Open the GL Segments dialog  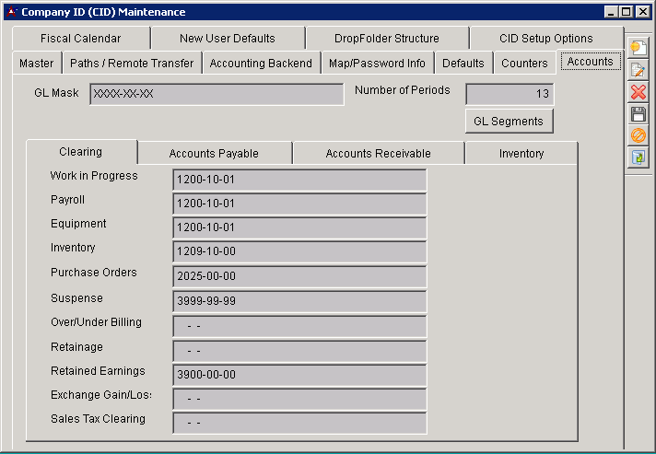(x=509, y=122)
